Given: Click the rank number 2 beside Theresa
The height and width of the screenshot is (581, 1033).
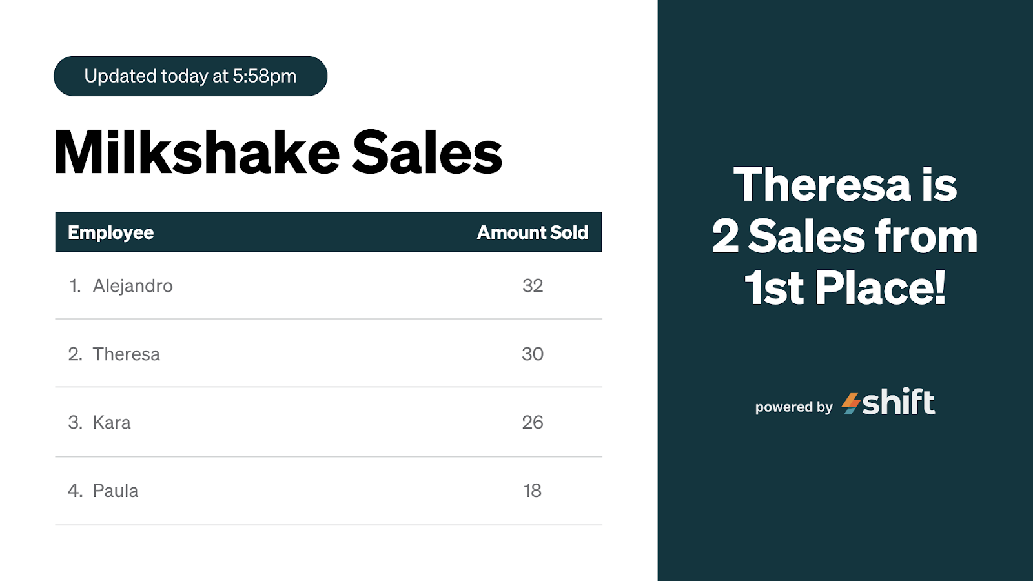Looking at the screenshot, I should tap(76, 354).
